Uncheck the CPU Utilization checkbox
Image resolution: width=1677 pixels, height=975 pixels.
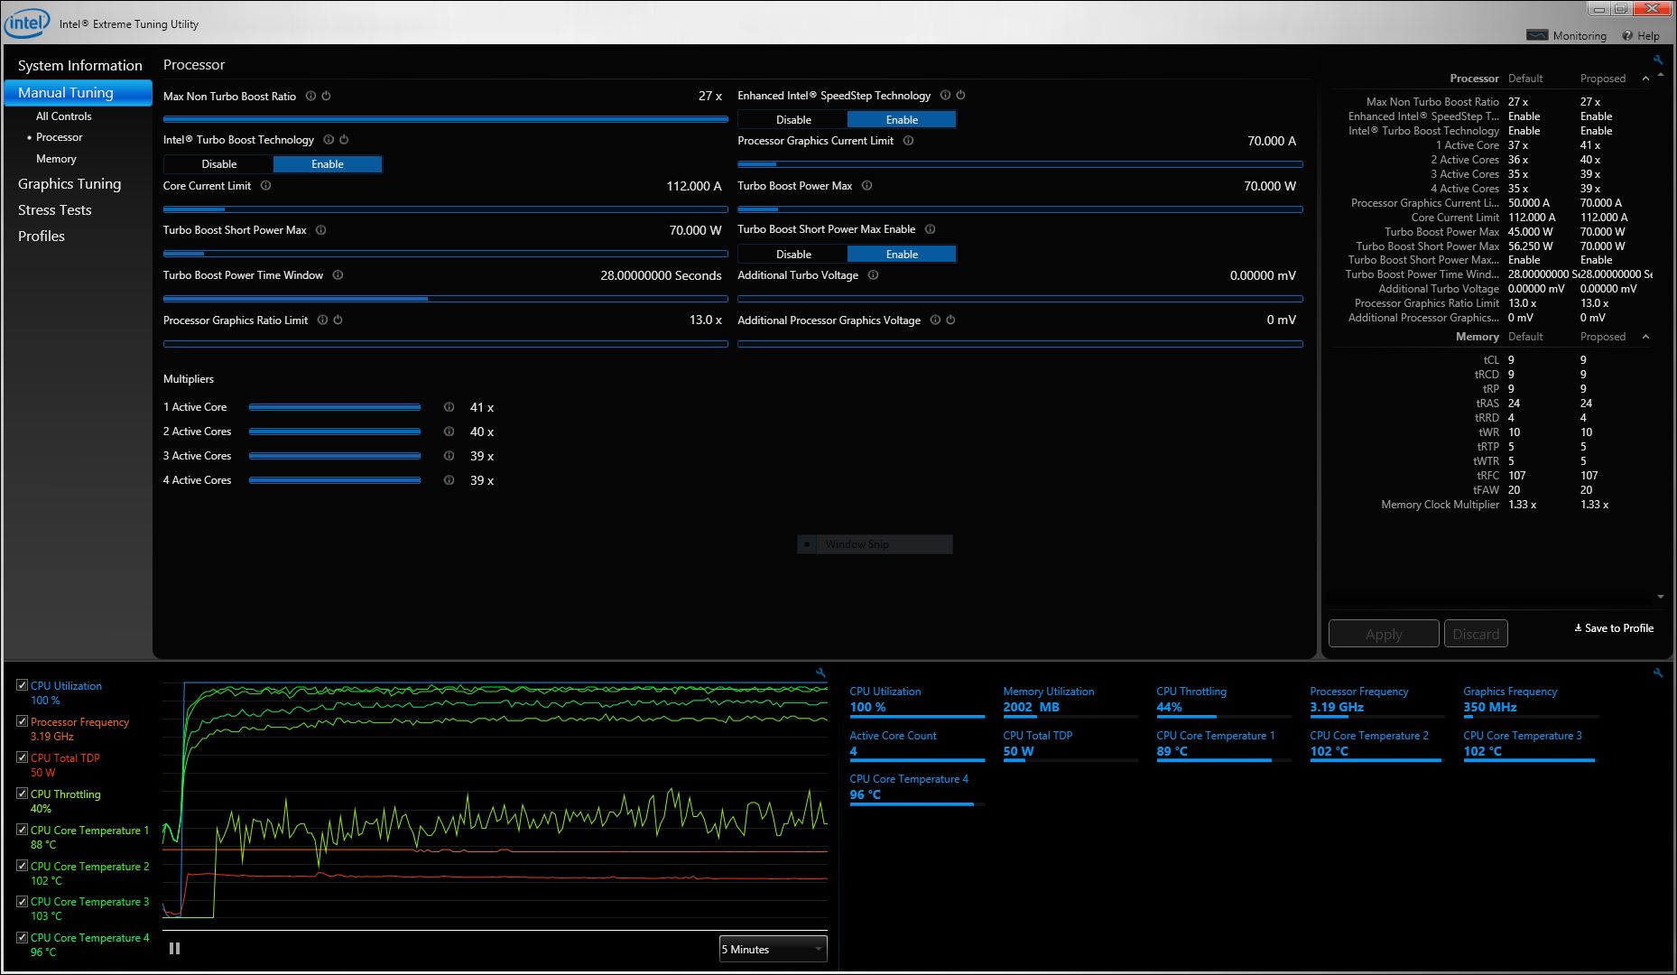[23, 685]
